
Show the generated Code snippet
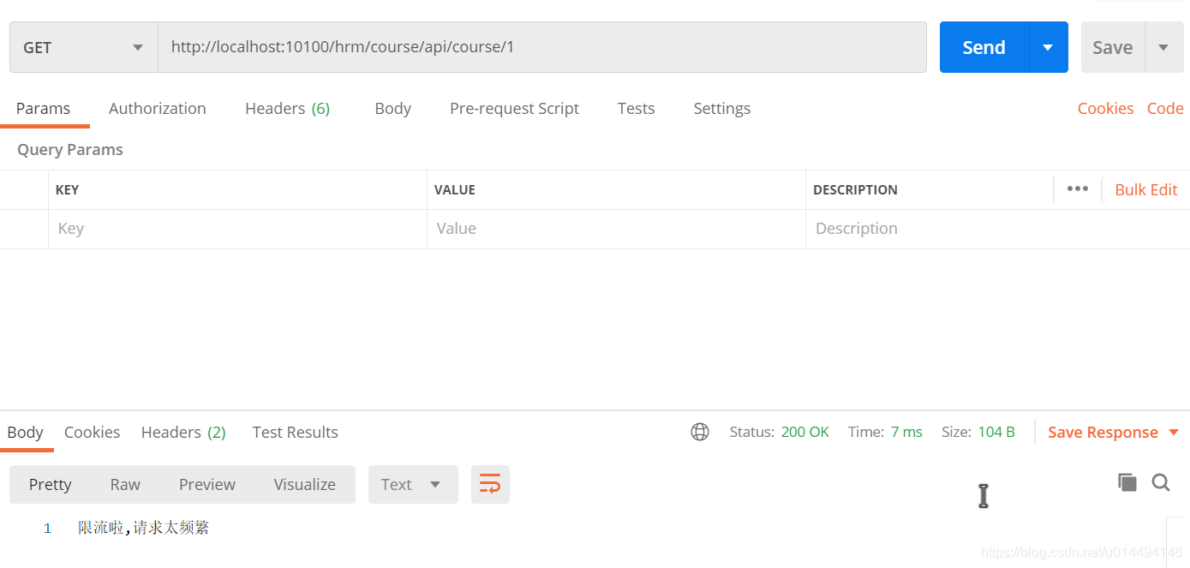coord(1165,109)
